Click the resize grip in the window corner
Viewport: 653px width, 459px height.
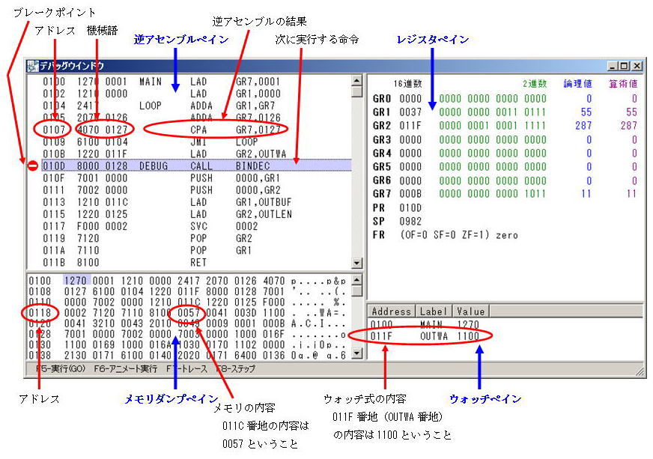coord(640,371)
